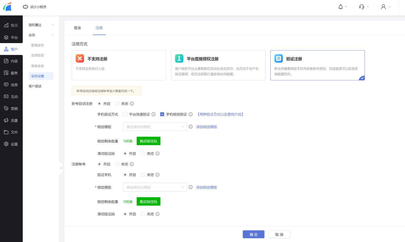This screenshot has width=405, height=242.
Task: Click the second 购买短信包 button under 注册账号
Action: pos(148,201)
